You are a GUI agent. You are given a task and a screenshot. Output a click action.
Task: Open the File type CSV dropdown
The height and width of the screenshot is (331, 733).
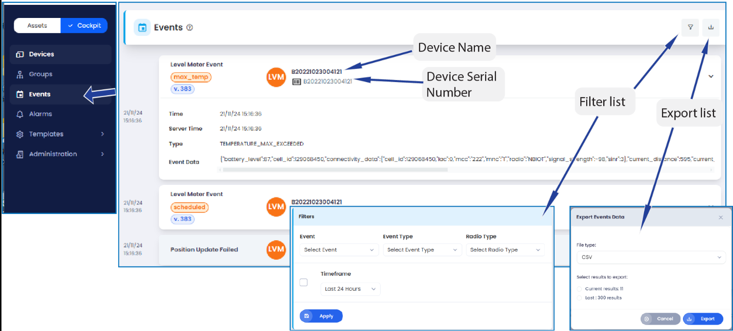tap(650, 257)
